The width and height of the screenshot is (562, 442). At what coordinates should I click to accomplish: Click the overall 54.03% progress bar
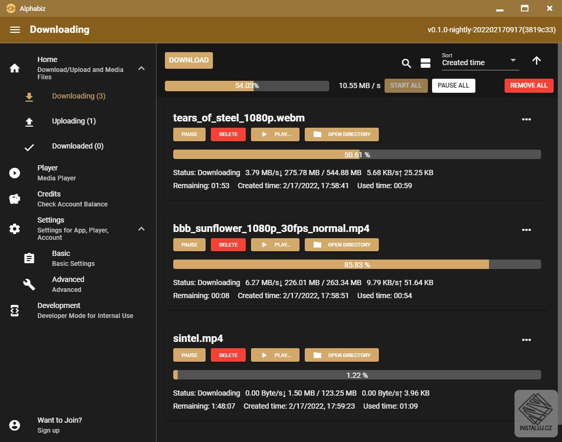(247, 85)
